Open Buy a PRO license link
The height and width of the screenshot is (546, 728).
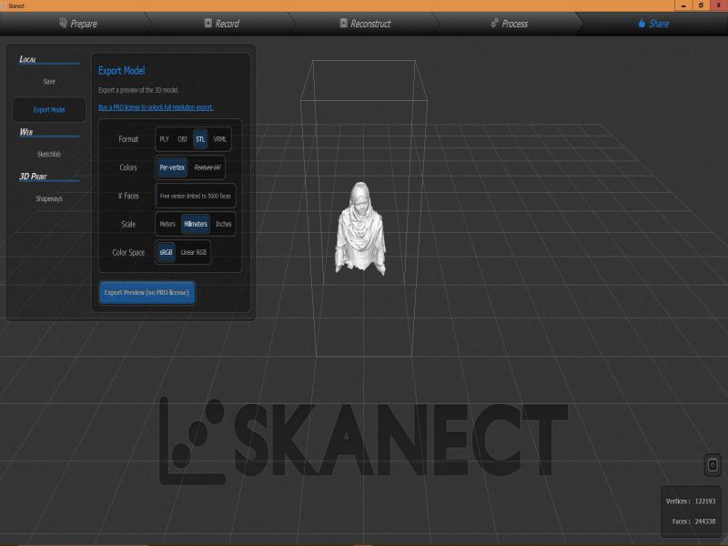click(x=156, y=107)
